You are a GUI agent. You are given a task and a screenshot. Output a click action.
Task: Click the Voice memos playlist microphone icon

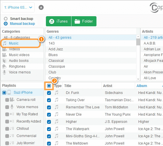pos(12,107)
